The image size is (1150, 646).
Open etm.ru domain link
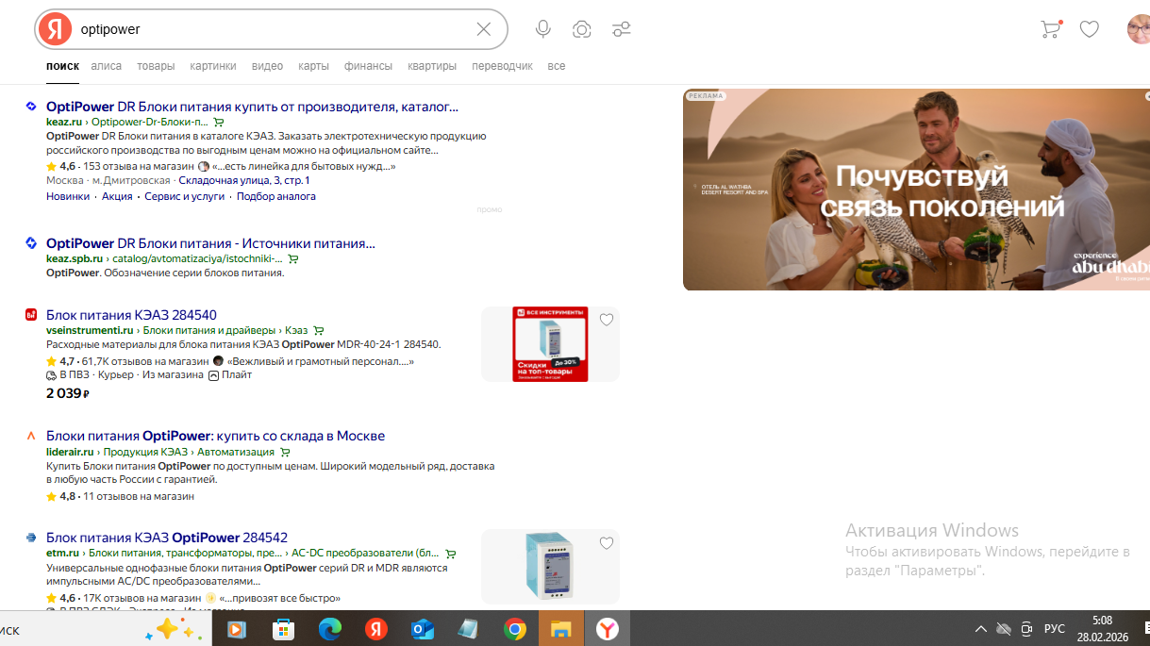62,554
